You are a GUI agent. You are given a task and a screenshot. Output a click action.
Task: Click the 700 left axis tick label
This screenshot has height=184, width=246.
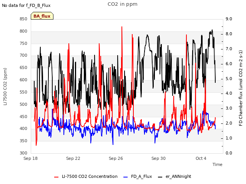point(23,55)
